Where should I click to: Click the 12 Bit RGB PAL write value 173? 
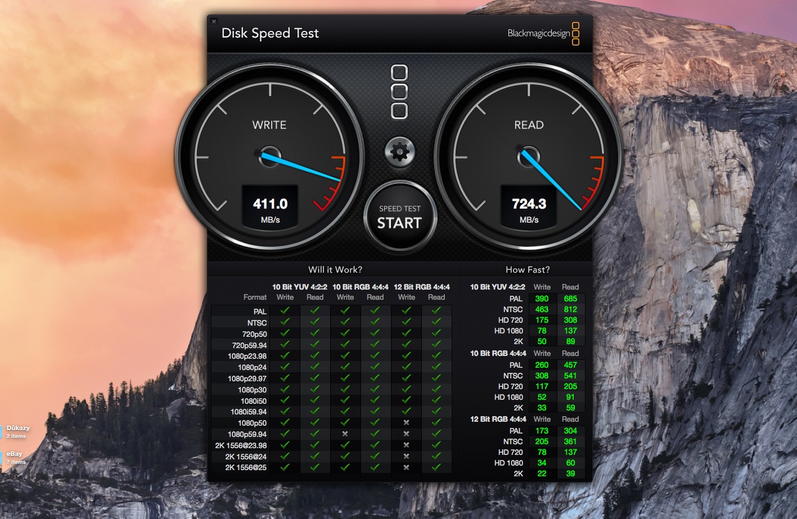[542, 431]
